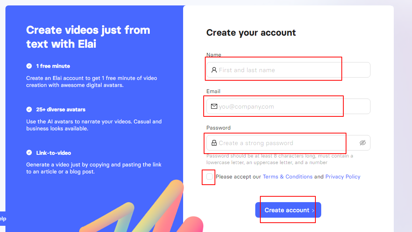Click the Password label text
The width and height of the screenshot is (412, 232).
tap(218, 128)
